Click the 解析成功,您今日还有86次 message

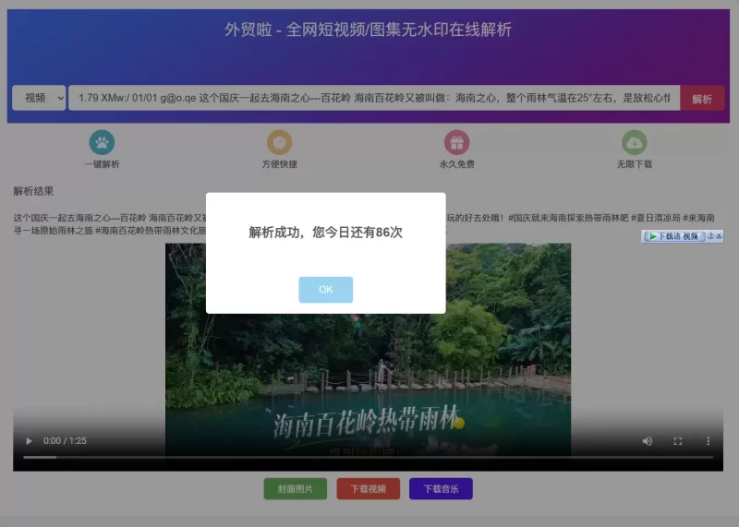(326, 233)
